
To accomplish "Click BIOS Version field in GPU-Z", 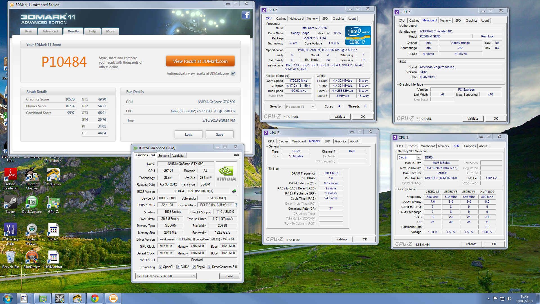I will [193, 191].
